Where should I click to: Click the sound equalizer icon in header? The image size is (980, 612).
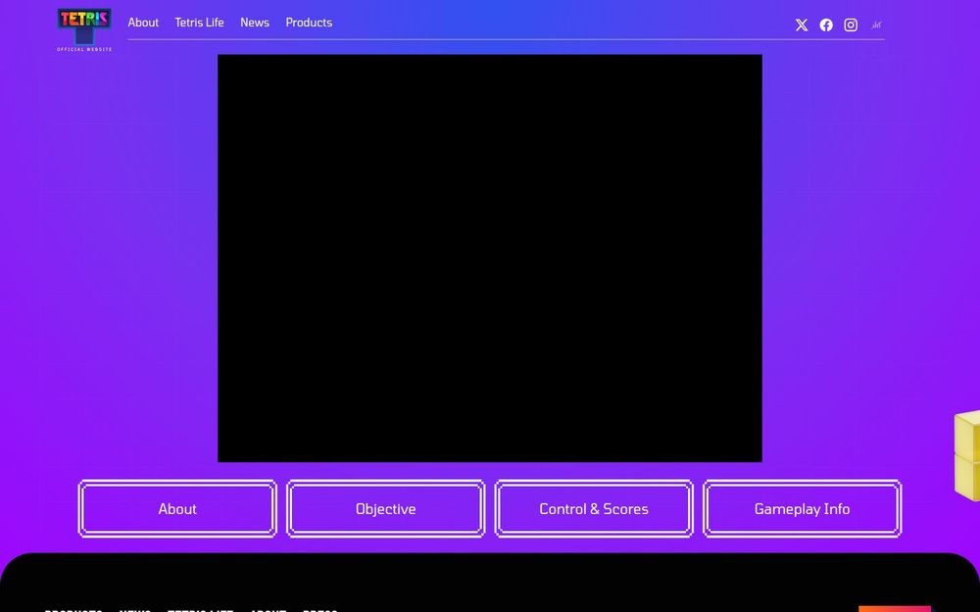pos(876,25)
